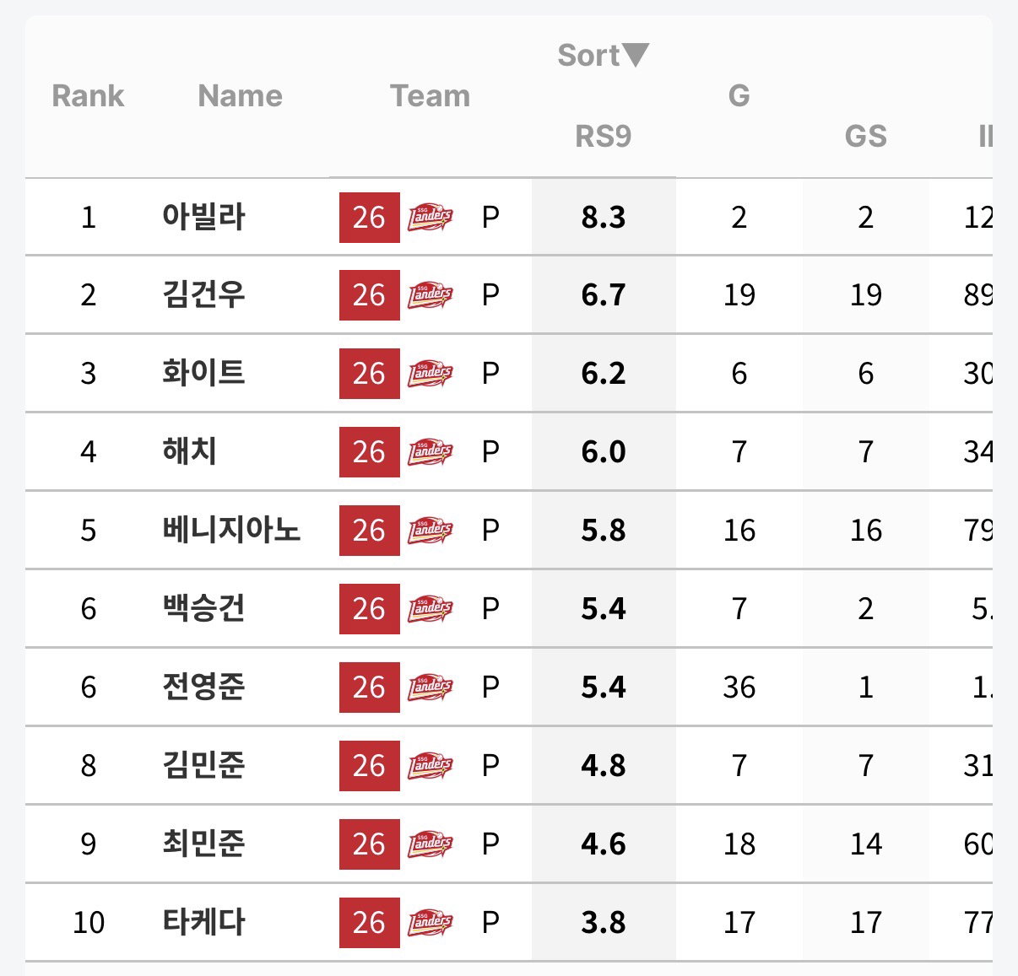Select the 8.3 RS9 value cell

click(604, 217)
